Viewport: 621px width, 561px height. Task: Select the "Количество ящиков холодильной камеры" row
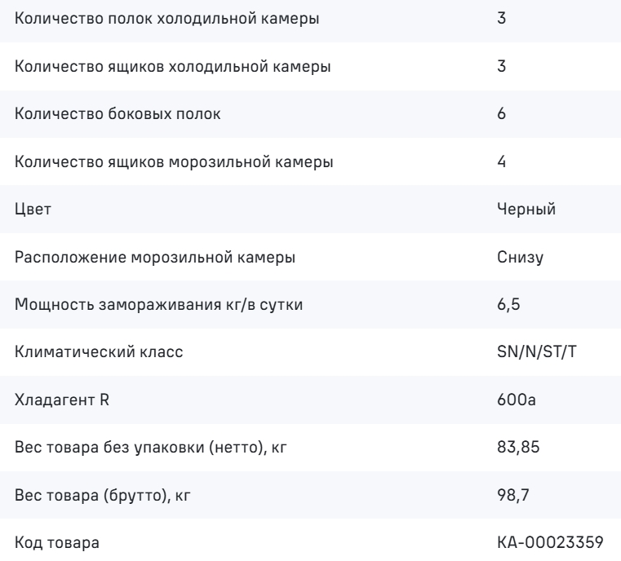coord(310,67)
